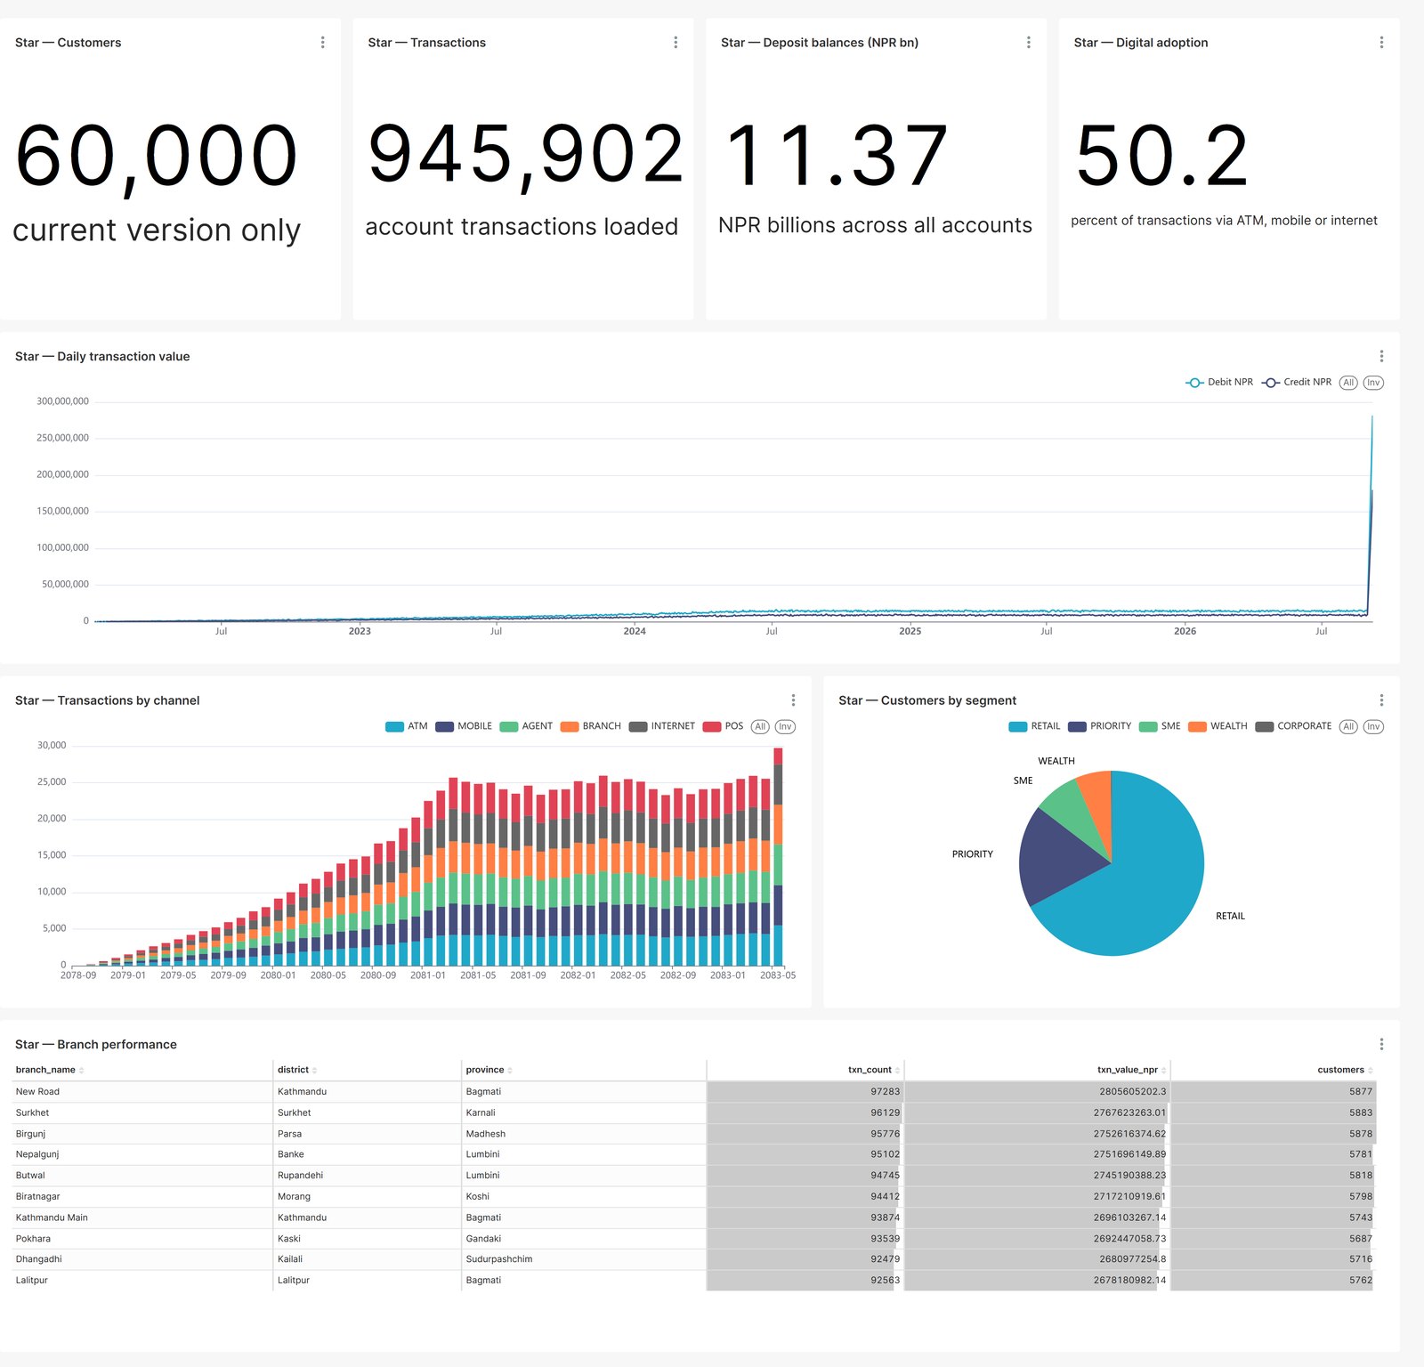Select All in Transactions by channel legend
This screenshot has width=1424, height=1367.
click(760, 726)
